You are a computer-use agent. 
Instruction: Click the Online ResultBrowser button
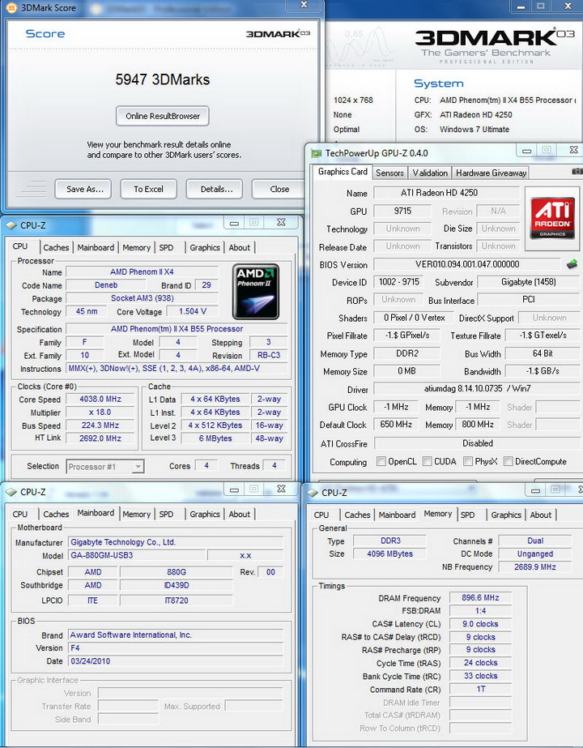(163, 116)
